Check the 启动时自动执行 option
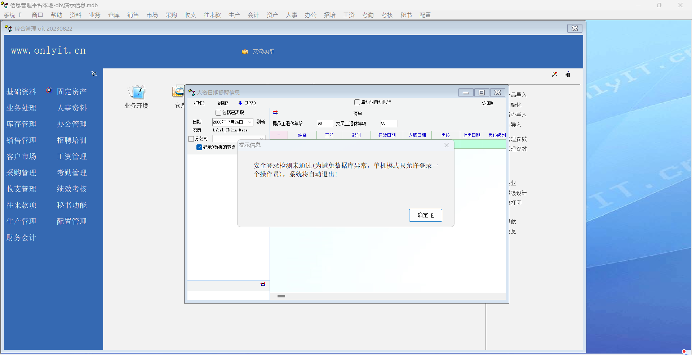This screenshot has width=692, height=355. point(357,102)
